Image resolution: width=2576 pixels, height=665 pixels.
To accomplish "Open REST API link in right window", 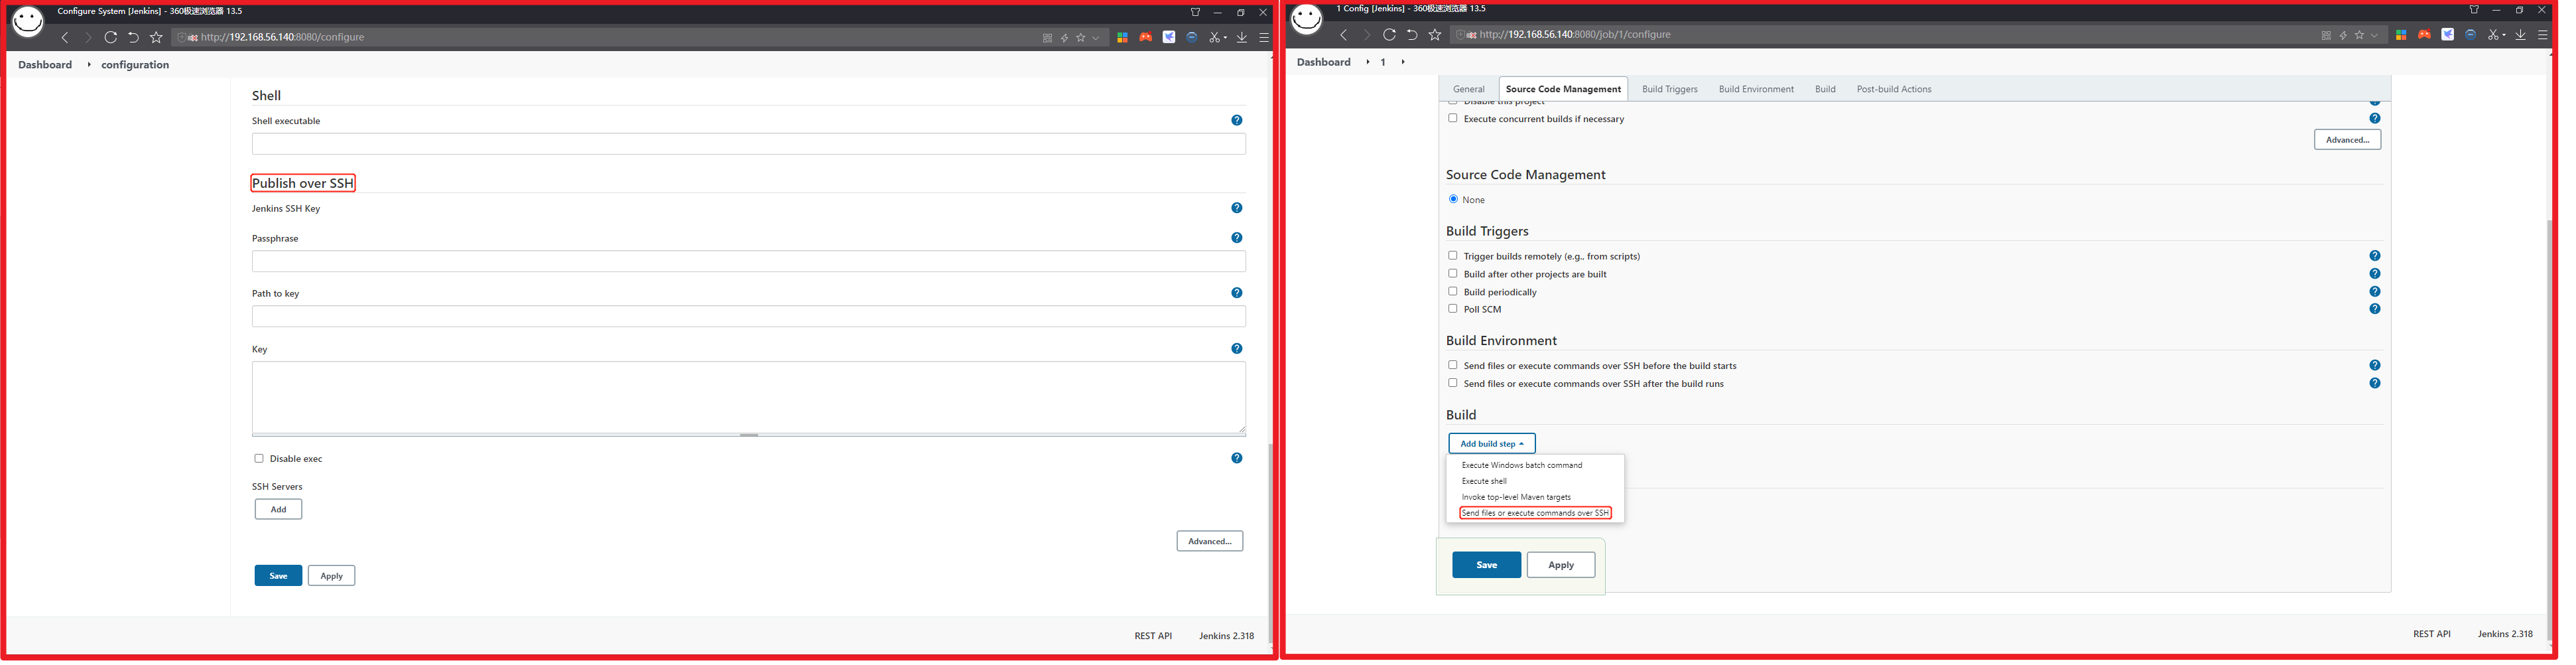I will [2431, 634].
